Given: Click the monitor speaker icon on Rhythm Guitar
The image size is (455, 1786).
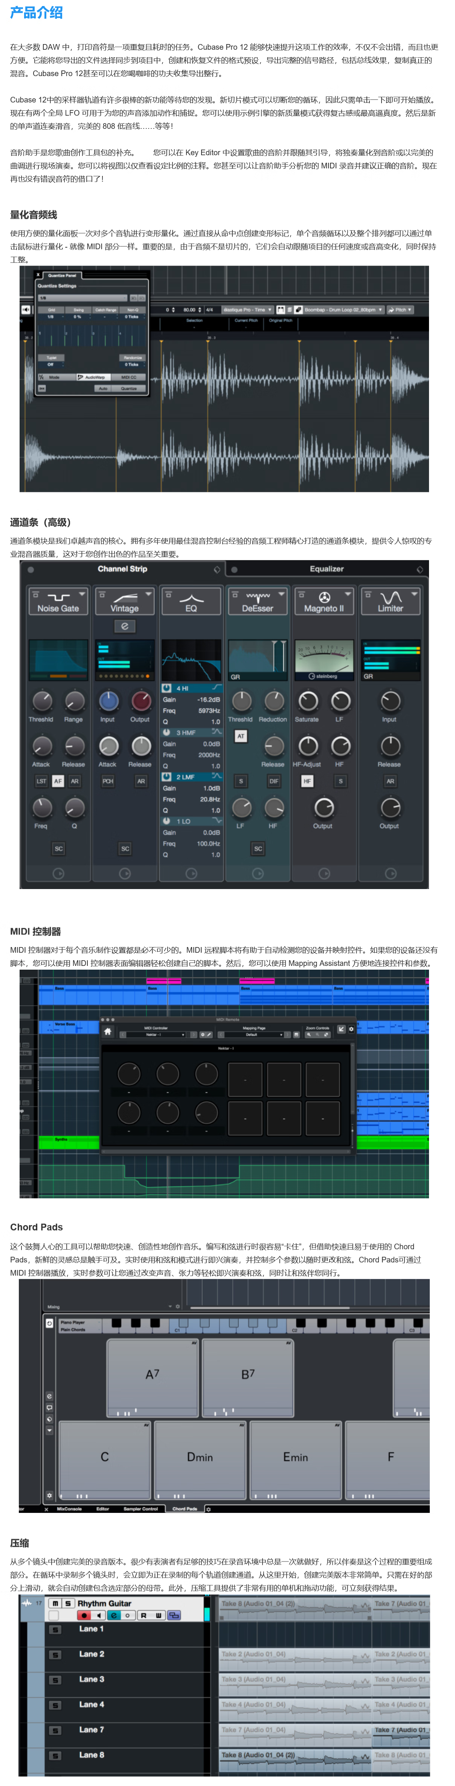Looking at the screenshot, I should click(x=98, y=1615).
